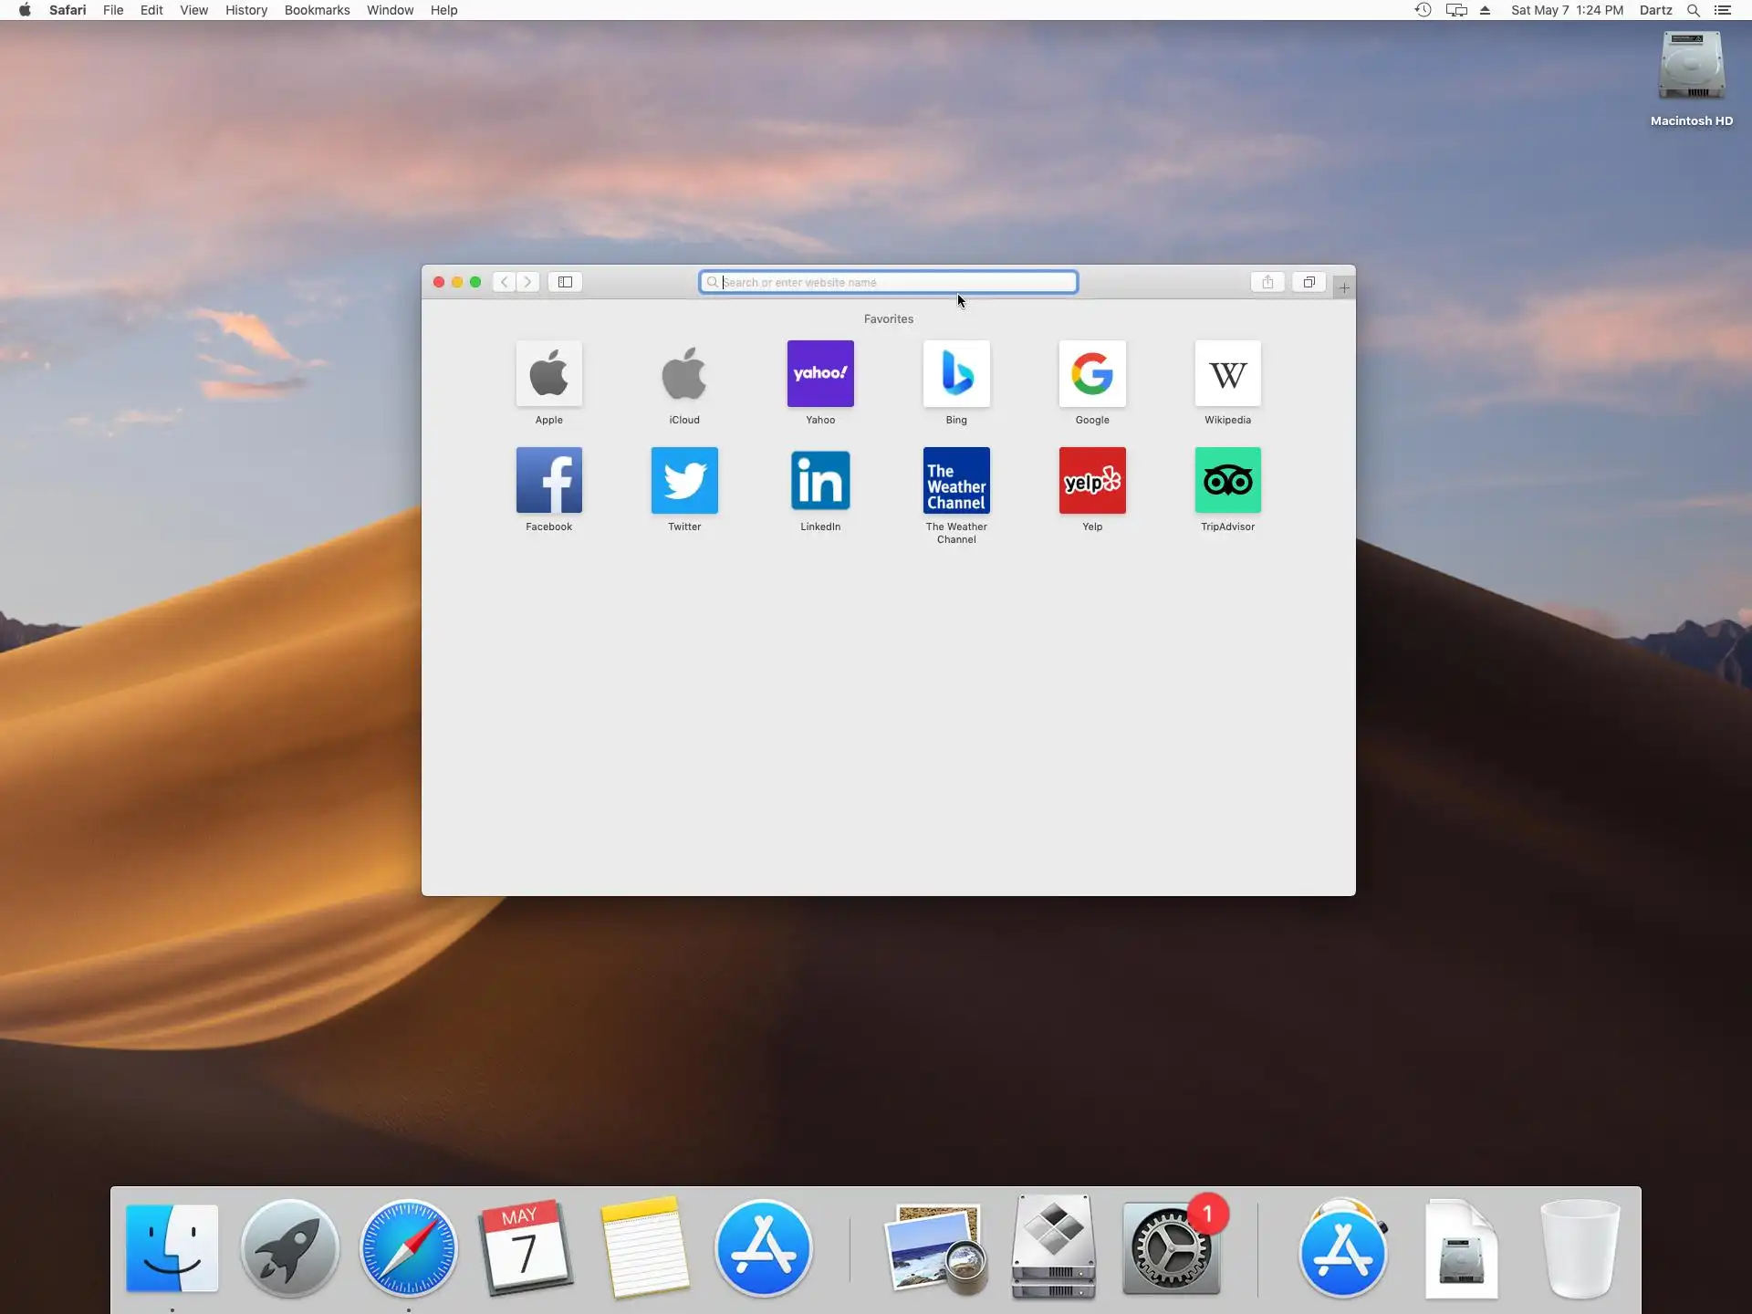This screenshot has width=1752, height=1314.
Task: Open the Notification Center icon in menu bar
Action: click(x=1723, y=10)
